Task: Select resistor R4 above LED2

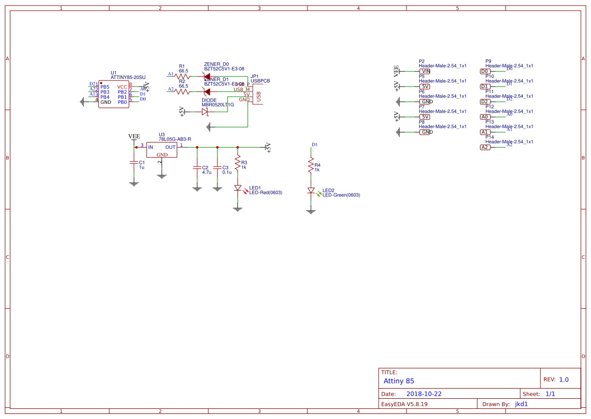Action: coord(311,165)
